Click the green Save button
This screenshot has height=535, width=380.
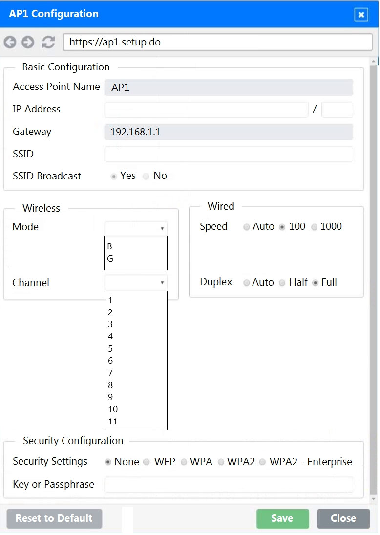click(282, 518)
